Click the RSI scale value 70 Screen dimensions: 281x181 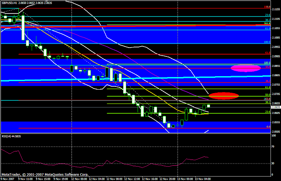(273, 147)
